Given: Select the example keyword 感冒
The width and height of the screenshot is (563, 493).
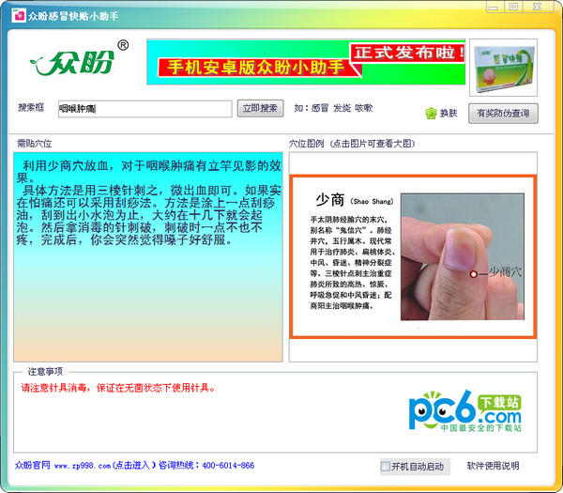Looking at the screenshot, I should click(320, 108).
